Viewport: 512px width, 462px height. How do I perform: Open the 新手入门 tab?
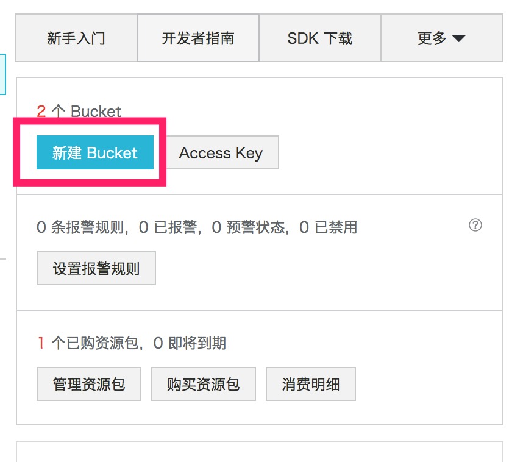pyautogui.click(x=76, y=38)
